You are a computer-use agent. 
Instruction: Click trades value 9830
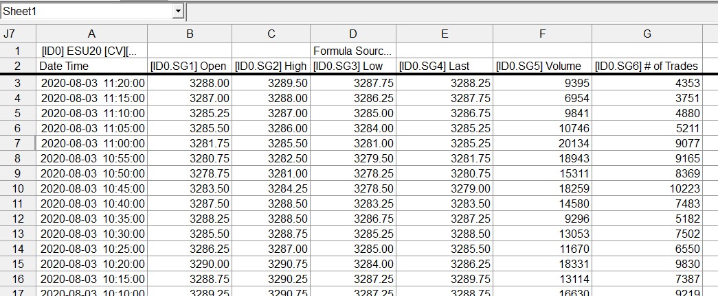pyautogui.click(x=647, y=264)
